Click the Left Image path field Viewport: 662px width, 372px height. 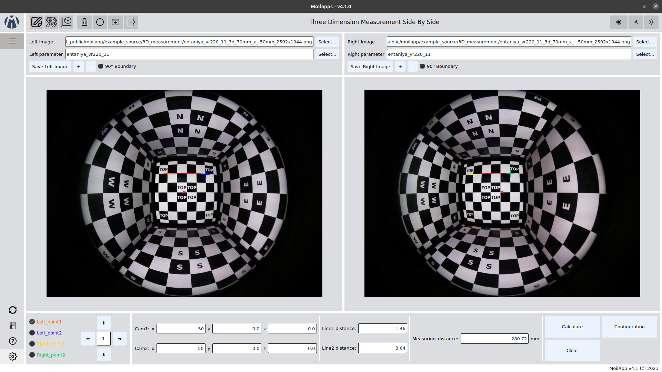pyautogui.click(x=189, y=42)
